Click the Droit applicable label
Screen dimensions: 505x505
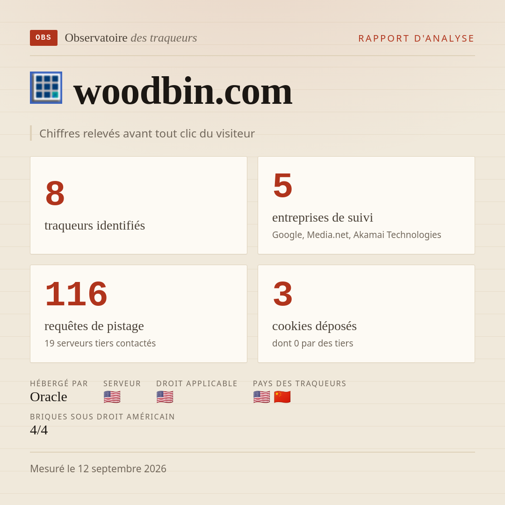[x=197, y=383]
